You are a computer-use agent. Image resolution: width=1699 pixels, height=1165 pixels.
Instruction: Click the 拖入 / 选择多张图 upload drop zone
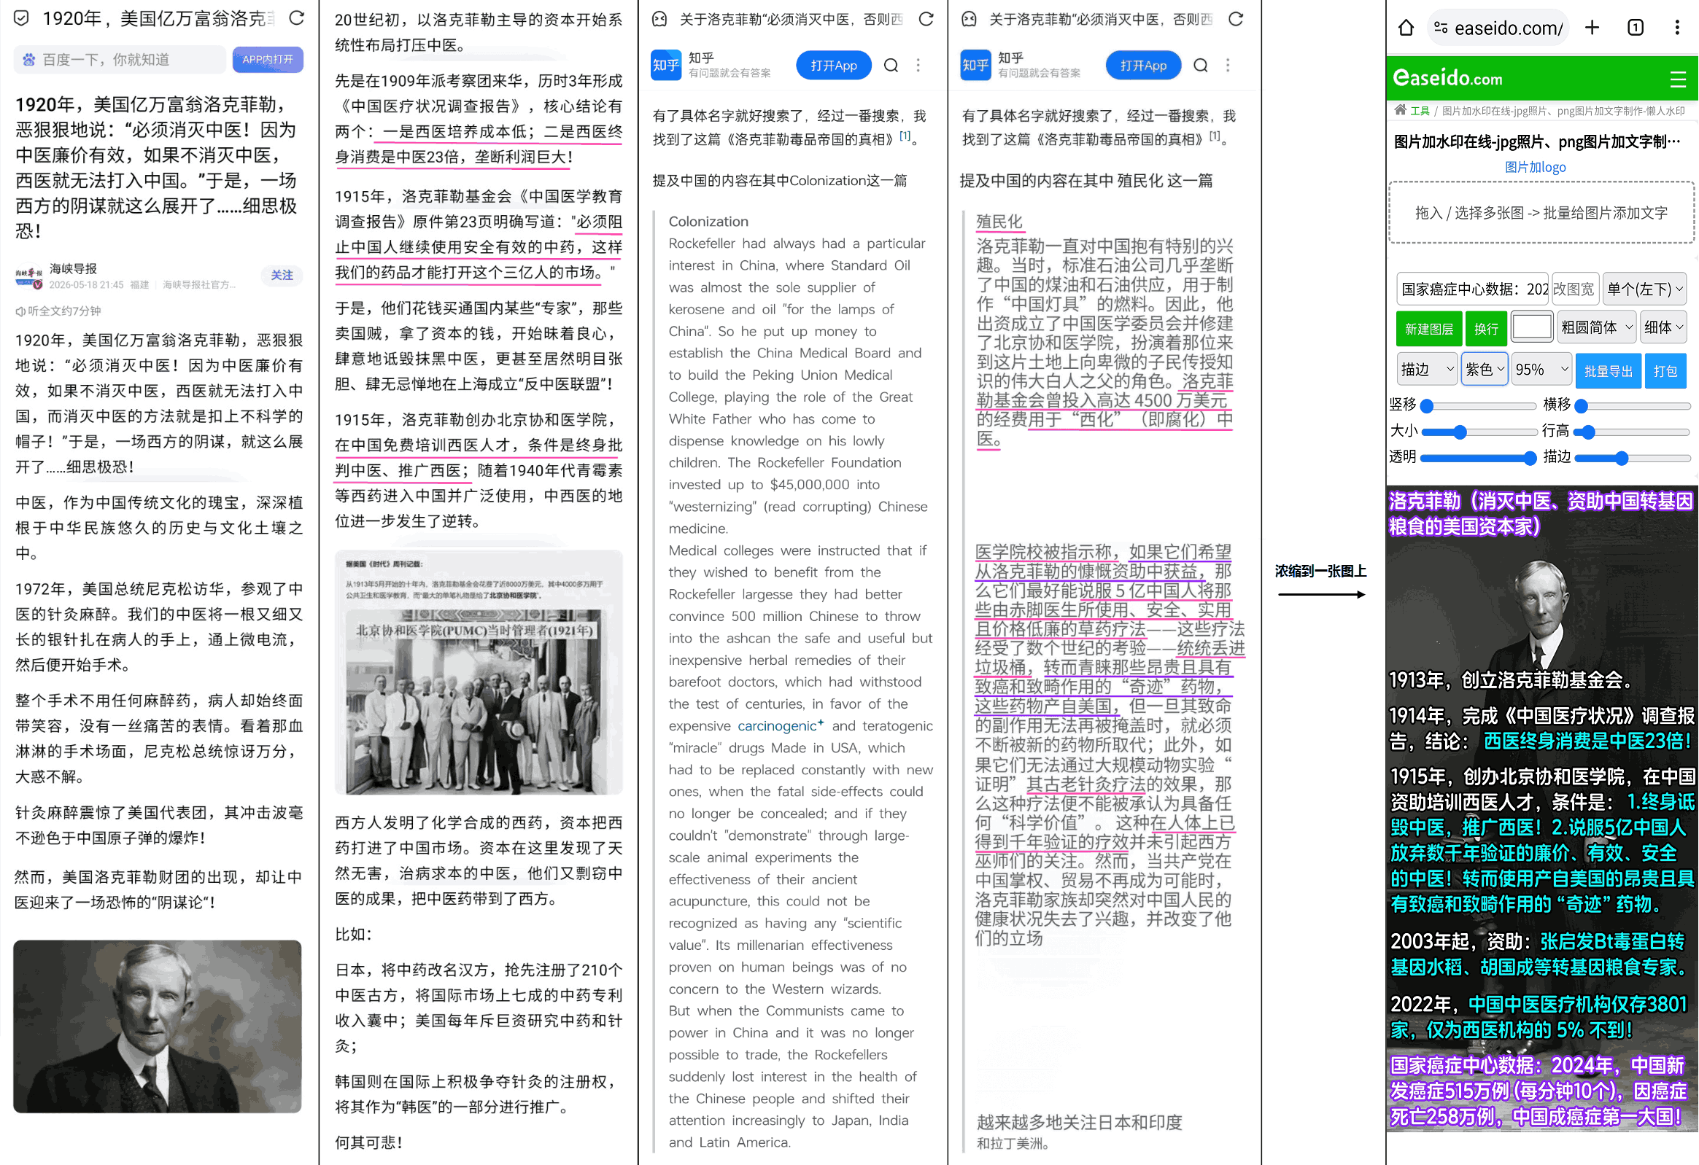tap(1541, 213)
